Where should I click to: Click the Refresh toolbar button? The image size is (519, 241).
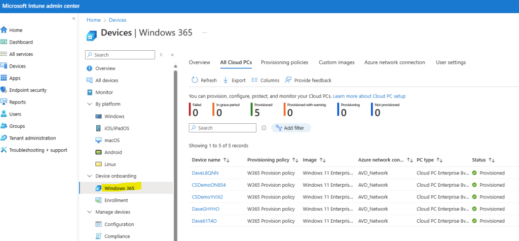[204, 80]
